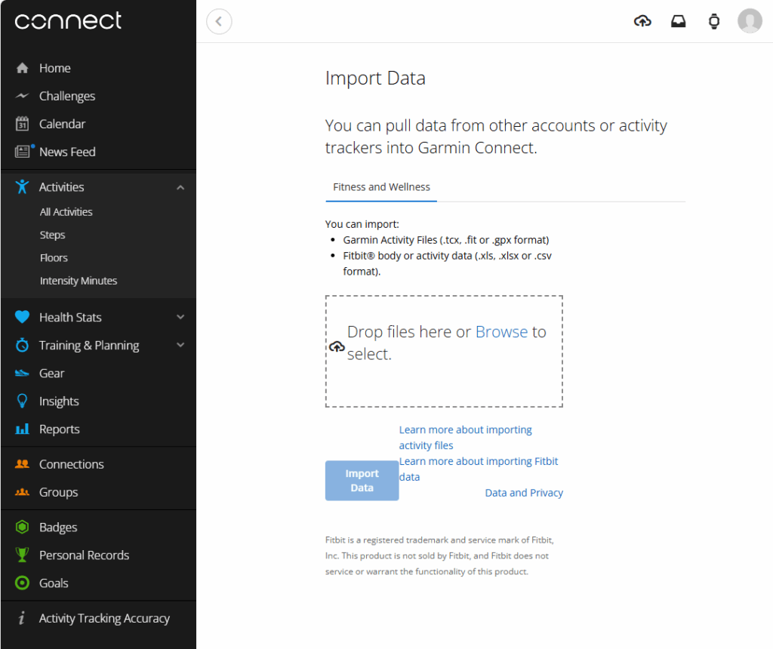773x649 pixels.
Task: Click the Challenges icon in sidebar
Action: [x=22, y=96]
